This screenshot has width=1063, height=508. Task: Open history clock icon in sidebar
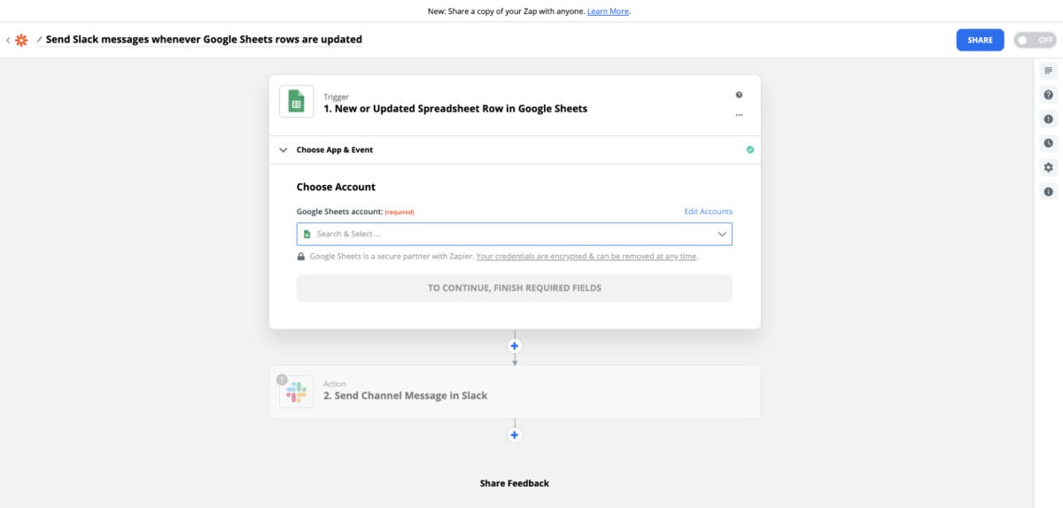[x=1049, y=142]
